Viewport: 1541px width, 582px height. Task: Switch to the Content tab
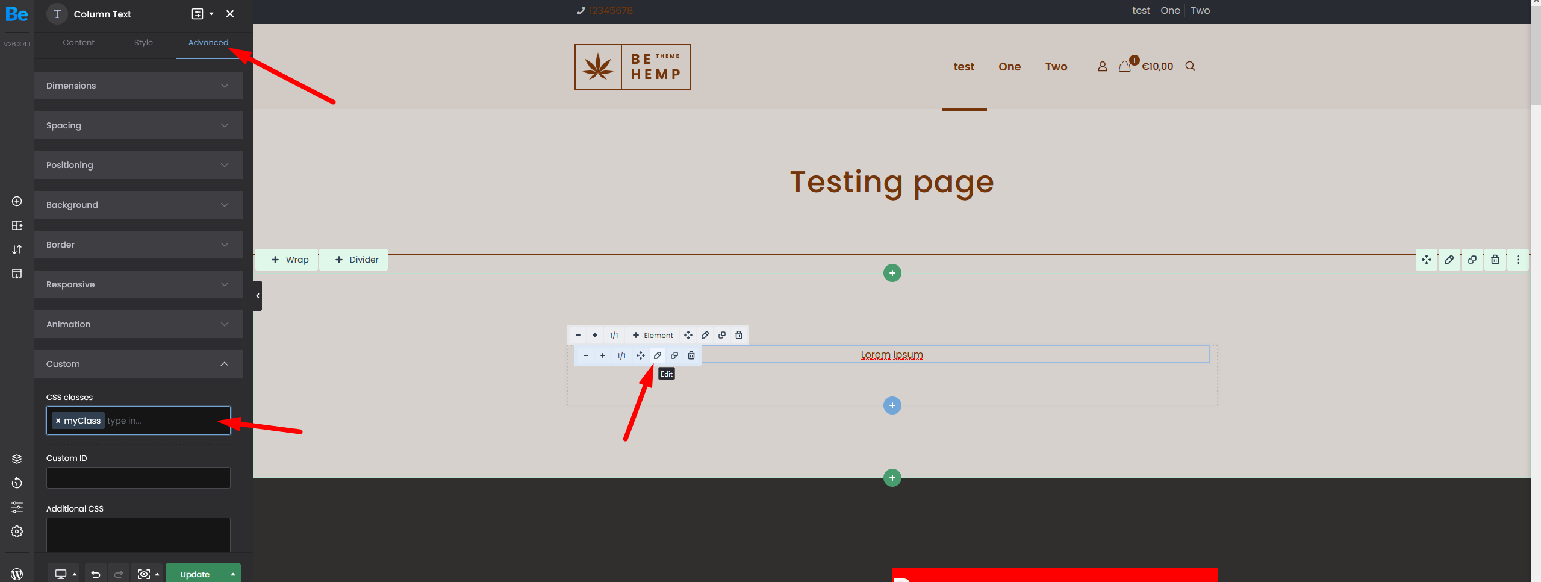[x=78, y=42]
